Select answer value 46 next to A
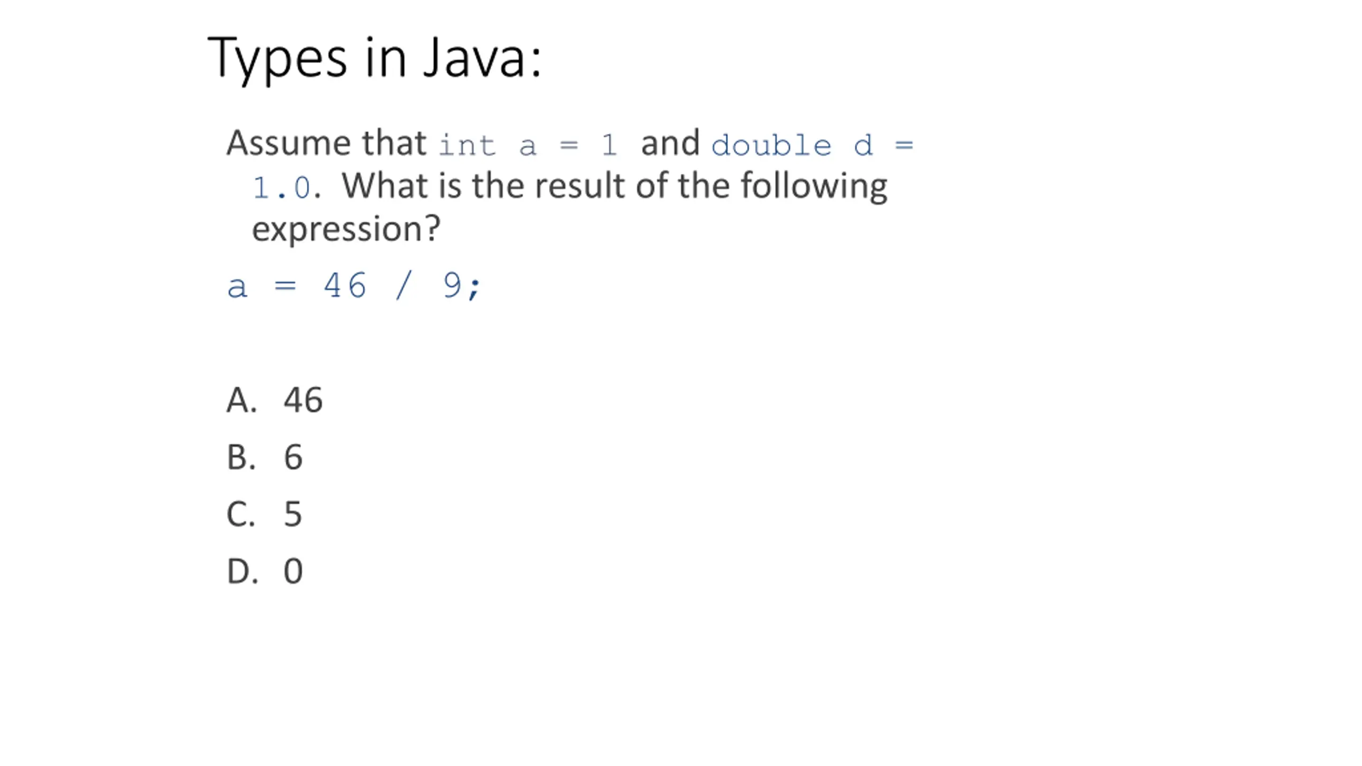This screenshot has height=766, width=1362. click(x=303, y=400)
